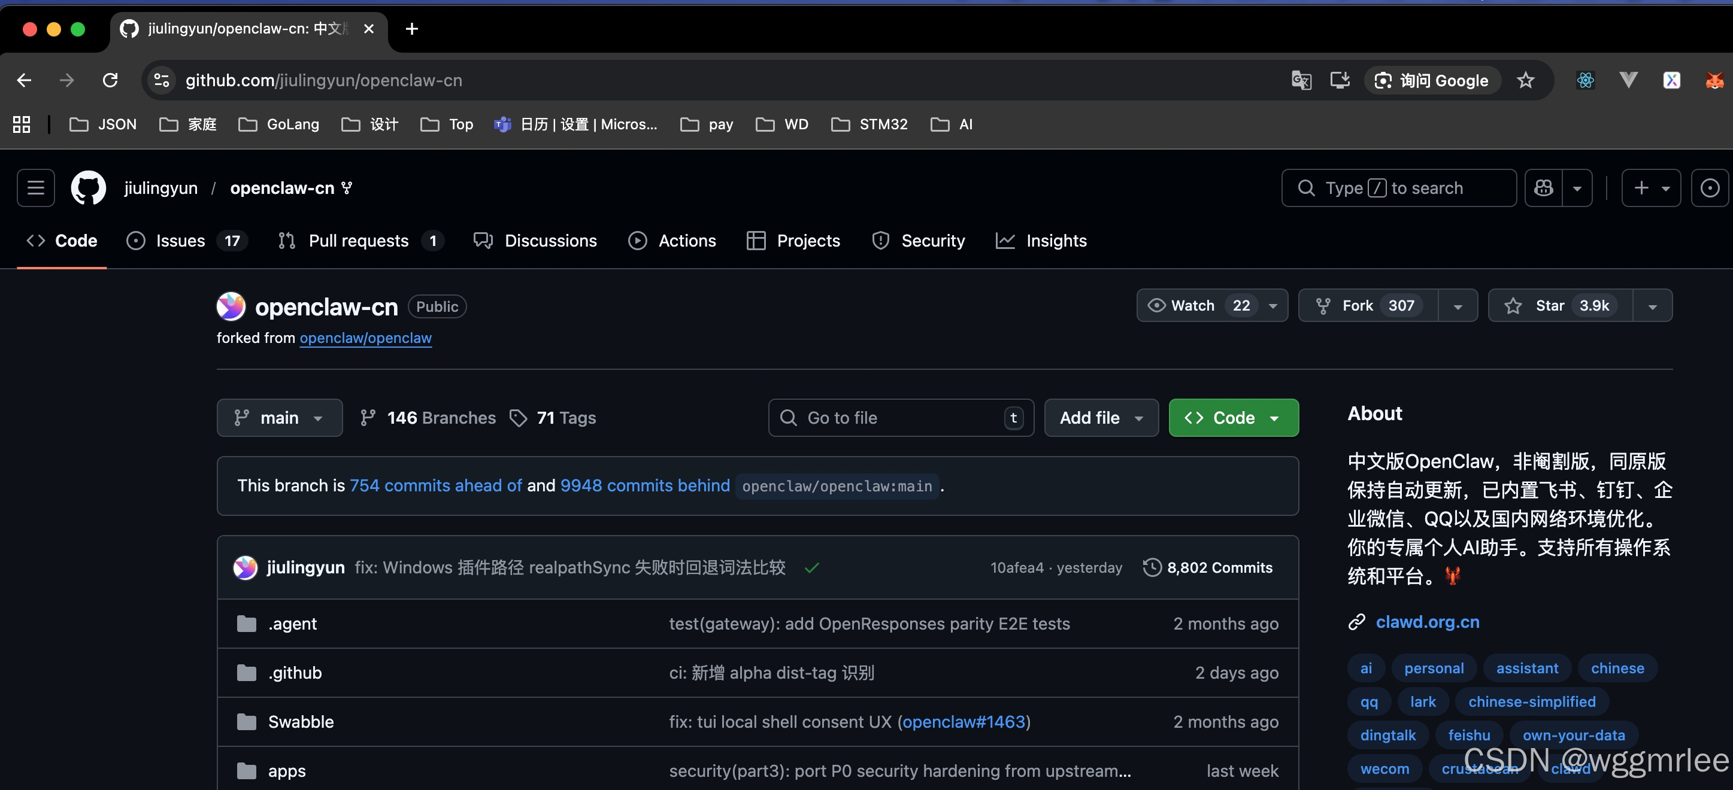The width and height of the screenshot is (1733, 790).
Task: Open the green Code dropdown
Action: (x=1233, y=418)
